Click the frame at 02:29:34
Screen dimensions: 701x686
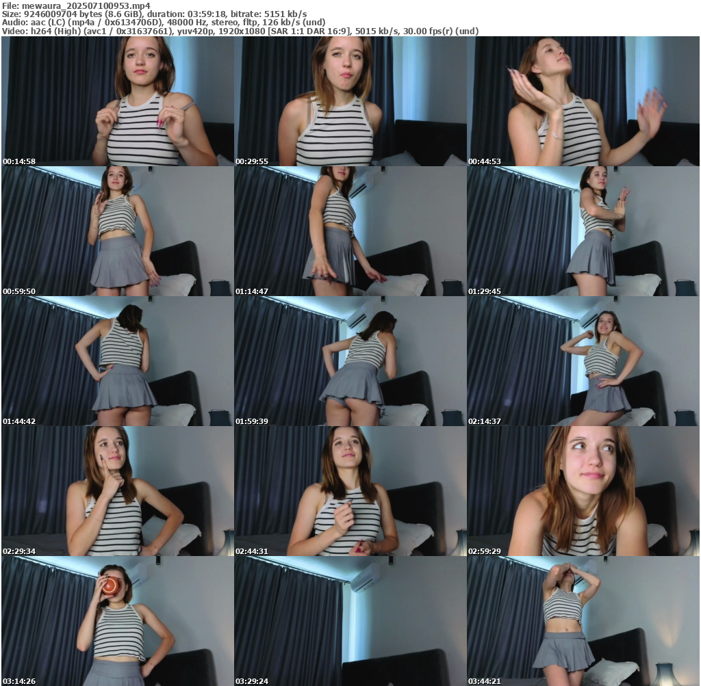coord(118,491)
